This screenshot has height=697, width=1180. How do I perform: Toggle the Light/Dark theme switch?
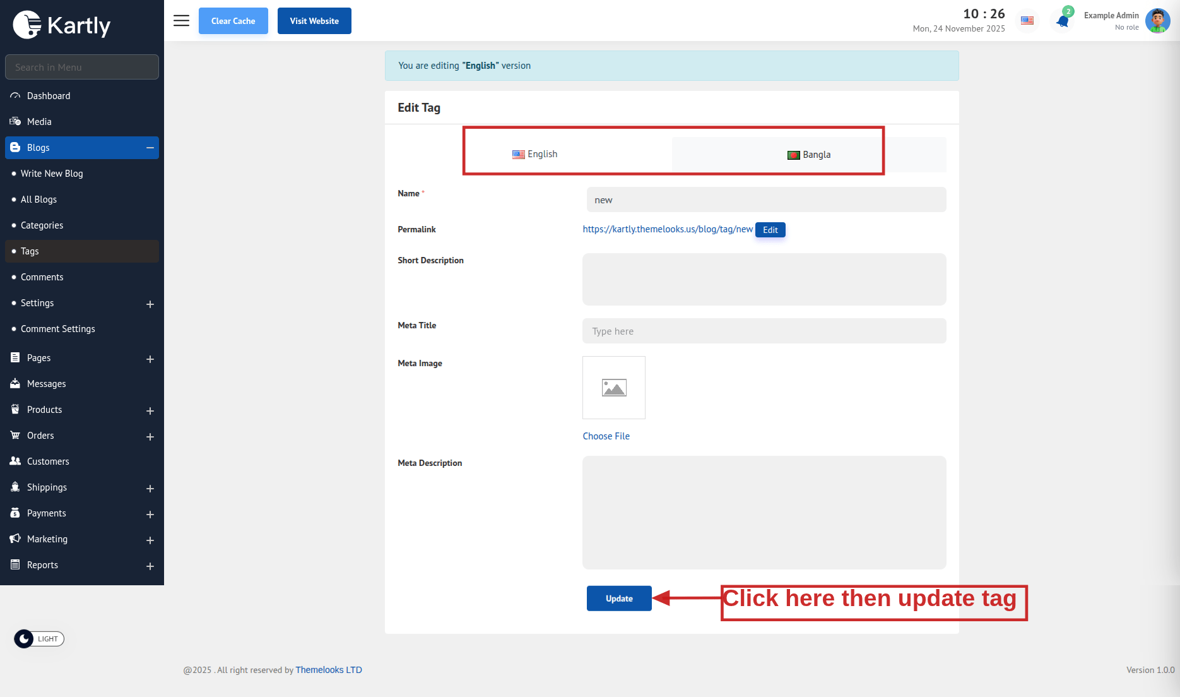39,639
